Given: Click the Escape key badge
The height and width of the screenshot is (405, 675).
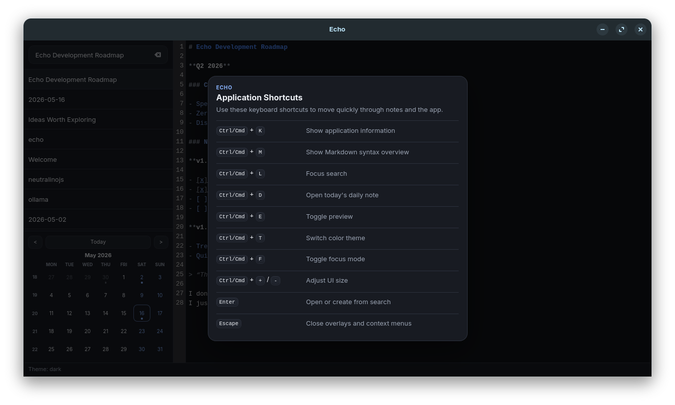Looking at the screenshot, I should tap(229, 324).
